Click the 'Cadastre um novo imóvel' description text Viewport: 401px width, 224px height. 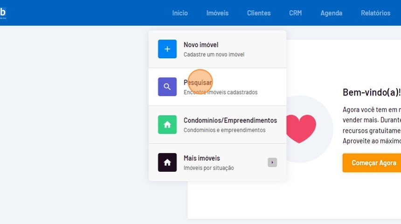pos(214,54)
